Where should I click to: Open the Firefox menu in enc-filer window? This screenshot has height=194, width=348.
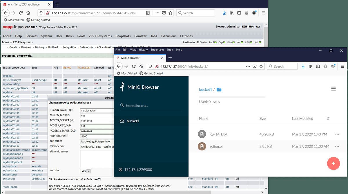263,13
